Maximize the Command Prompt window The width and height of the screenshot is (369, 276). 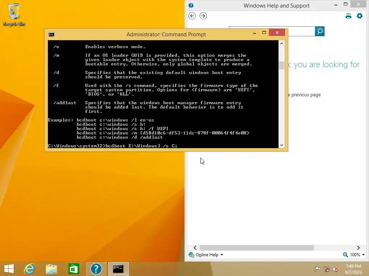click(x=264, y=33)
